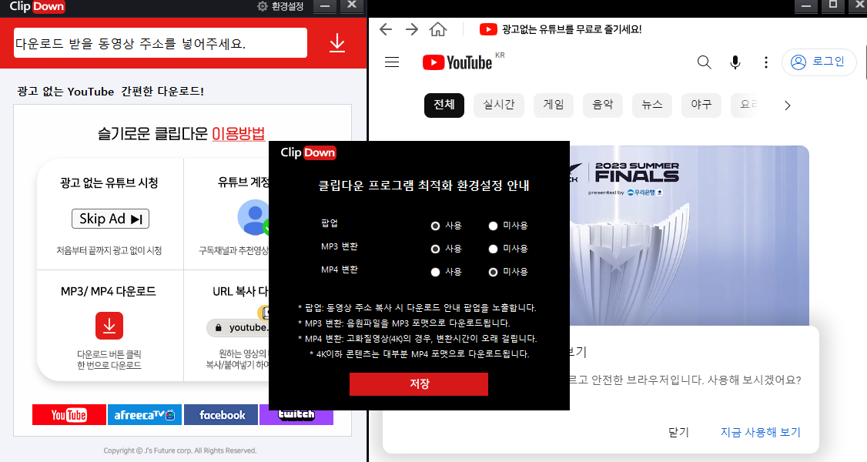This screenshot has height=462, width=867.
Task: Click the 로그인 sign-in button
Action: (819, 62)
